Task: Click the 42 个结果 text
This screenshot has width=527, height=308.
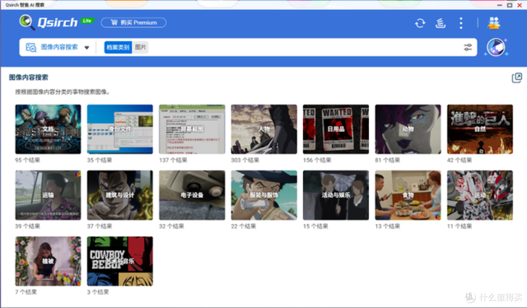Action: [x=460, y=161]
